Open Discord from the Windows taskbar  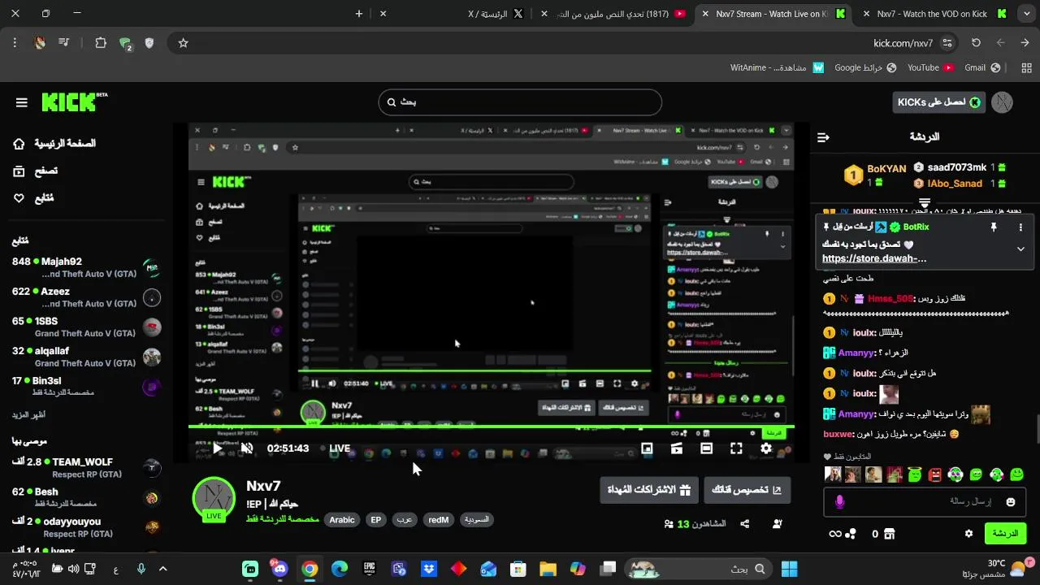[280, 569]
